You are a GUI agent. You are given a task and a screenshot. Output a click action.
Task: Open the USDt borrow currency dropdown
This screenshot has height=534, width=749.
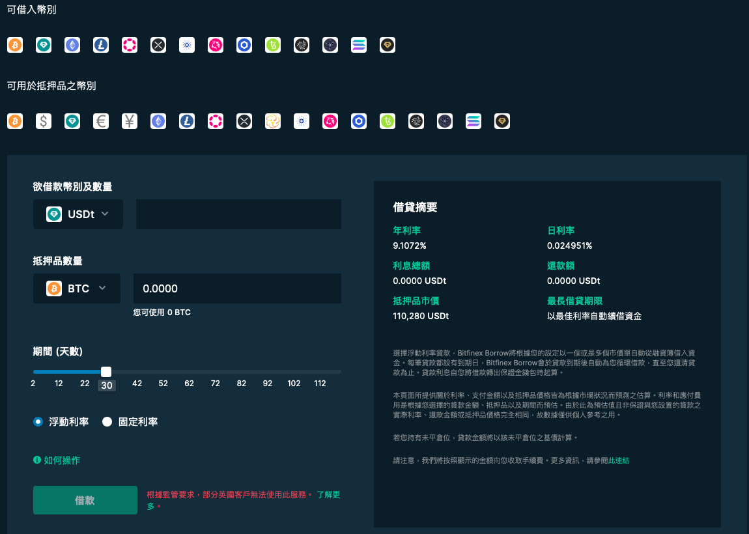[78, 214]
